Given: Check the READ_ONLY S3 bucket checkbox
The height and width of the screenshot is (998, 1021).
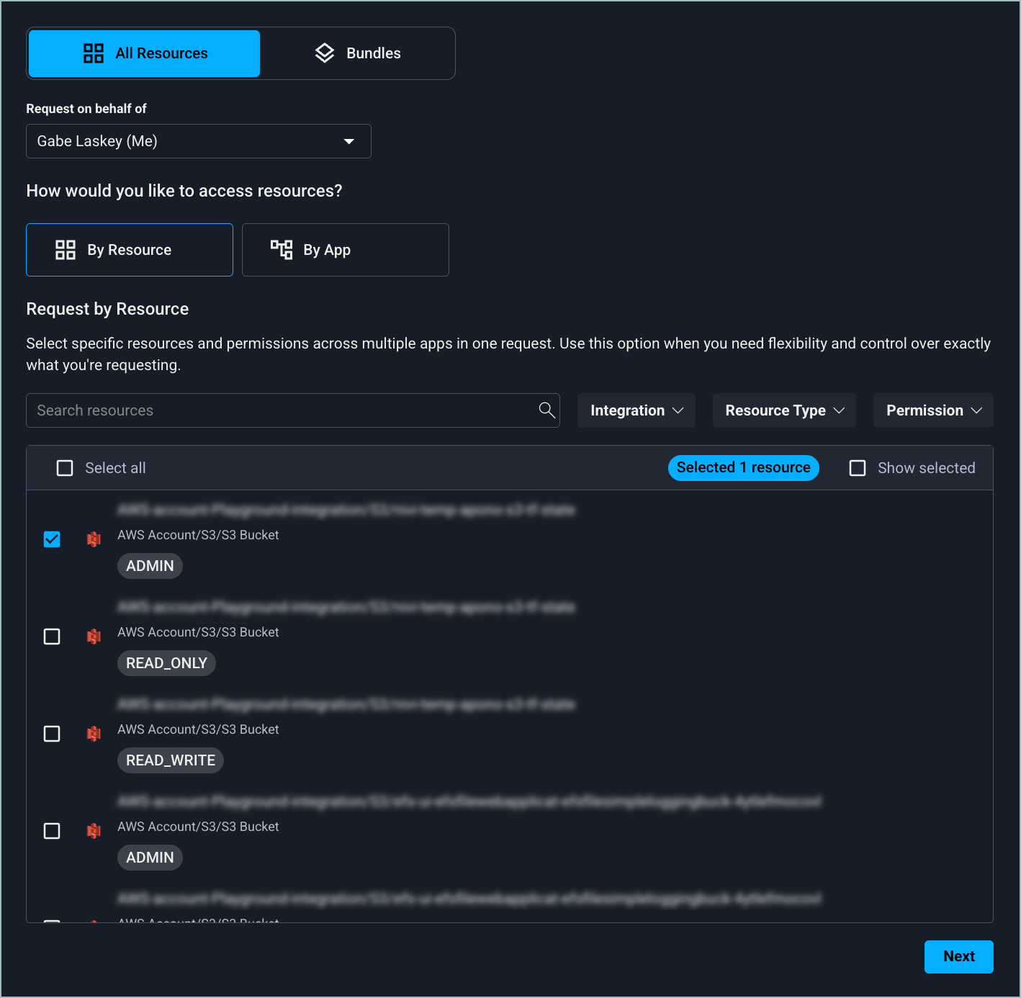Looking at the screenshot, I should pos(52,637).
